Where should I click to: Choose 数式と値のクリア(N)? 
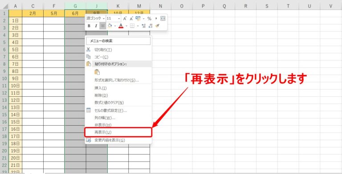118,103
